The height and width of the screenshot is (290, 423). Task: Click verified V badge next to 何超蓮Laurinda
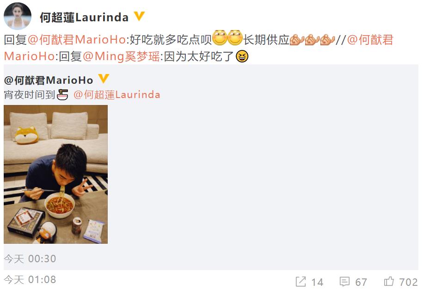point(139,16)
